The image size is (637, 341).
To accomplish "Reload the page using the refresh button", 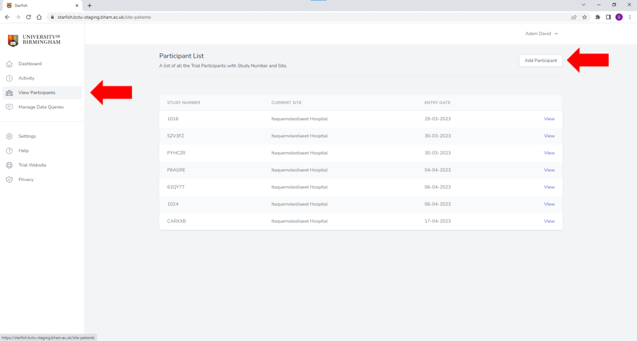I will click(28, 17).
